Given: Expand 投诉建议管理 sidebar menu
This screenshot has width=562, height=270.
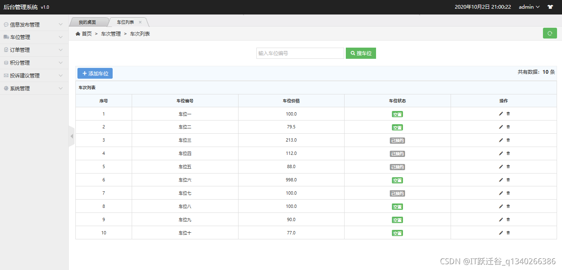Looking at the screenshot, I should (34, 76).
